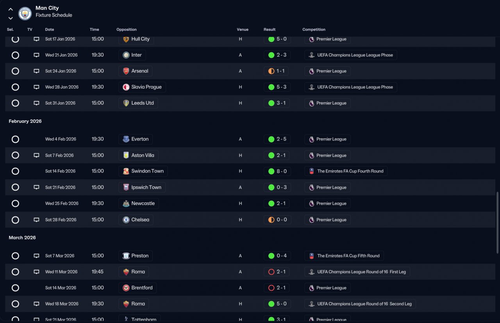Click the vertical scrollbar of fixture list

tap(497, 223)
